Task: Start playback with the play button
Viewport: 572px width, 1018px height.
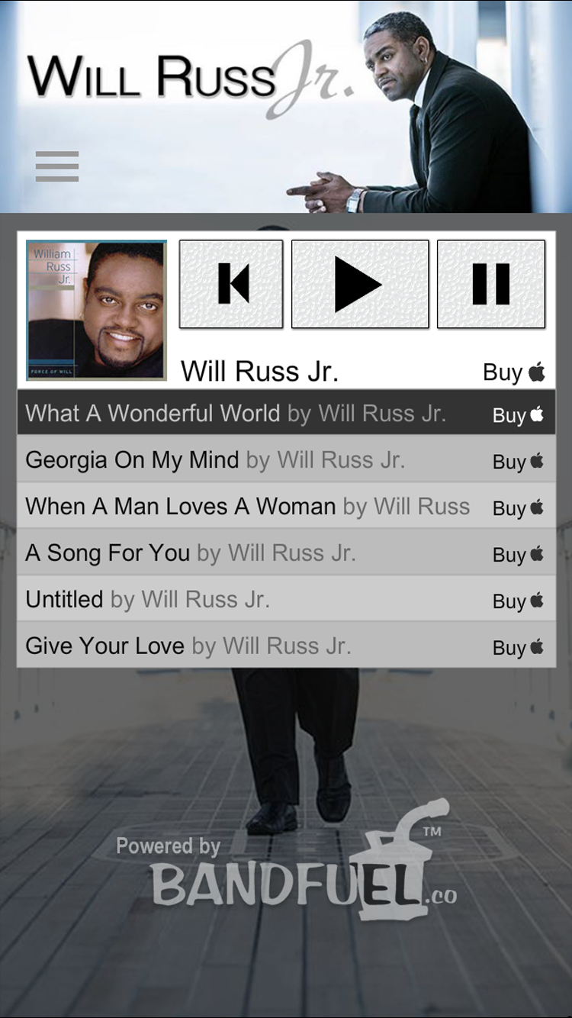Action: 360,284
